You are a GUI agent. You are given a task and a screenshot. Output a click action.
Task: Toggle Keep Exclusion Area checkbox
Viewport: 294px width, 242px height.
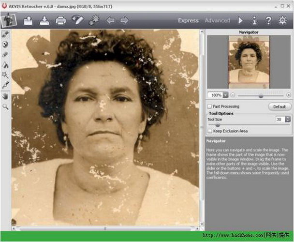coord(210,131)
